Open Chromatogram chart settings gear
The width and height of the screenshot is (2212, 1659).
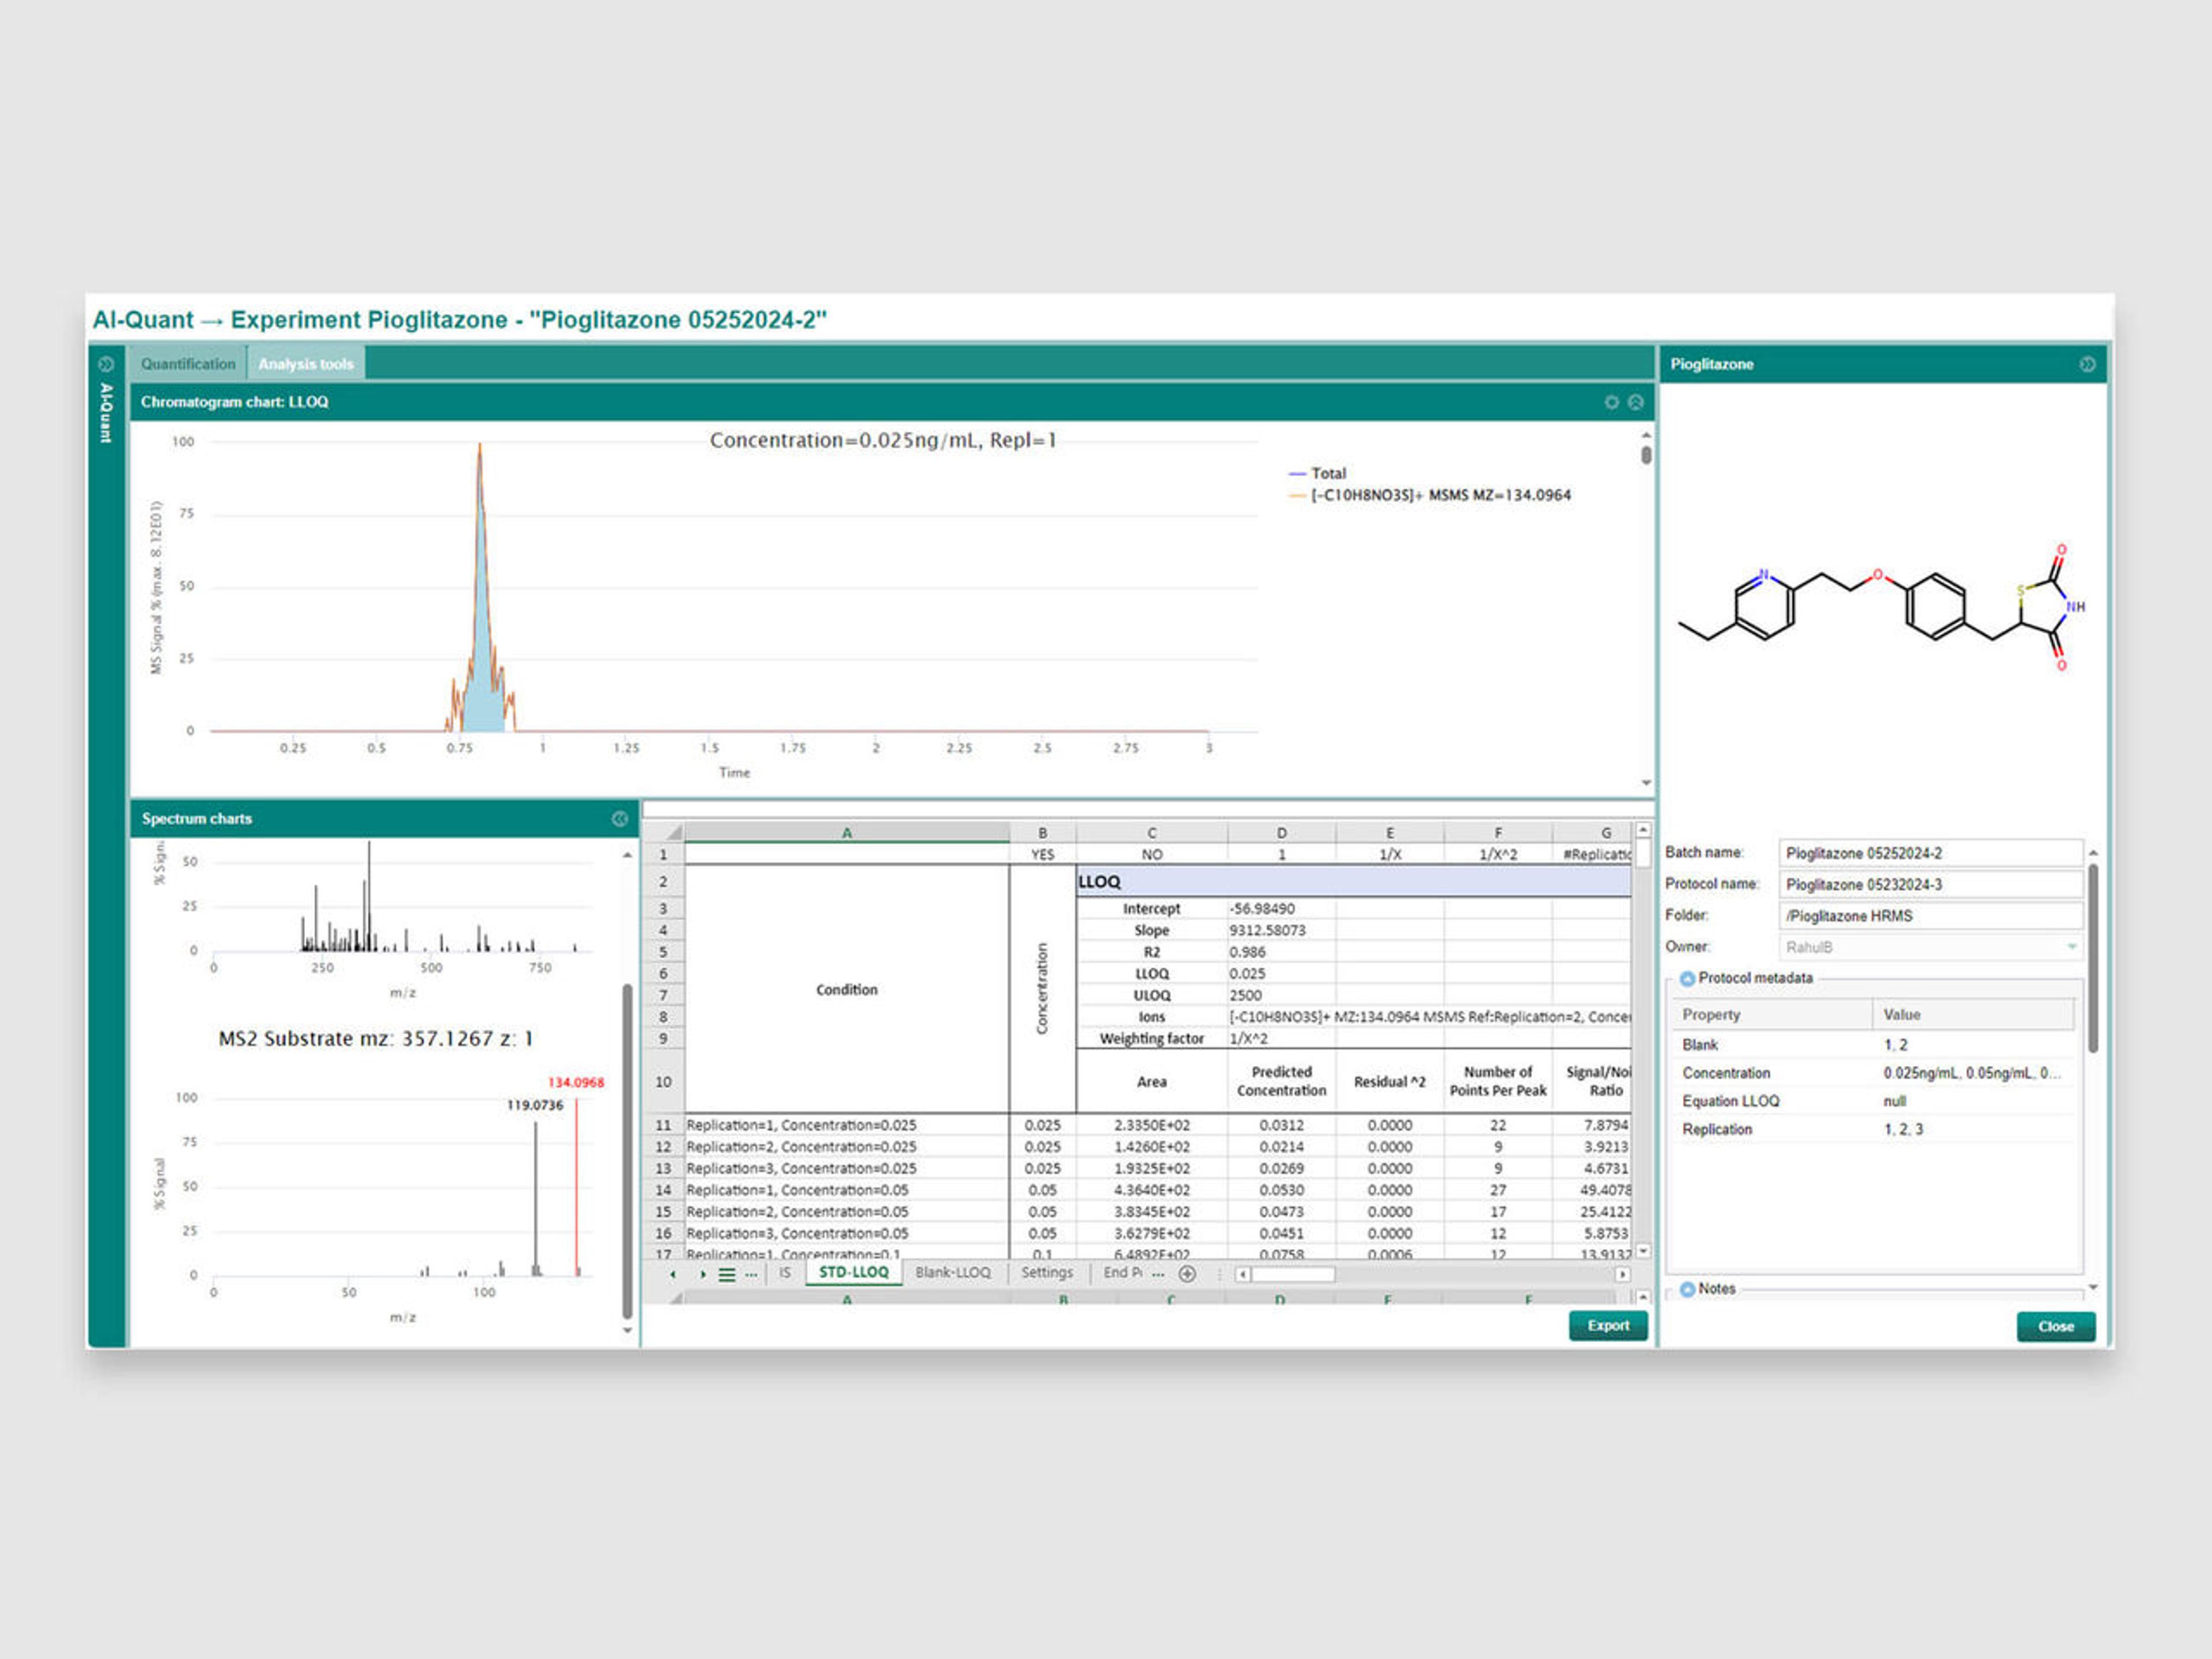coord(1612,402)
